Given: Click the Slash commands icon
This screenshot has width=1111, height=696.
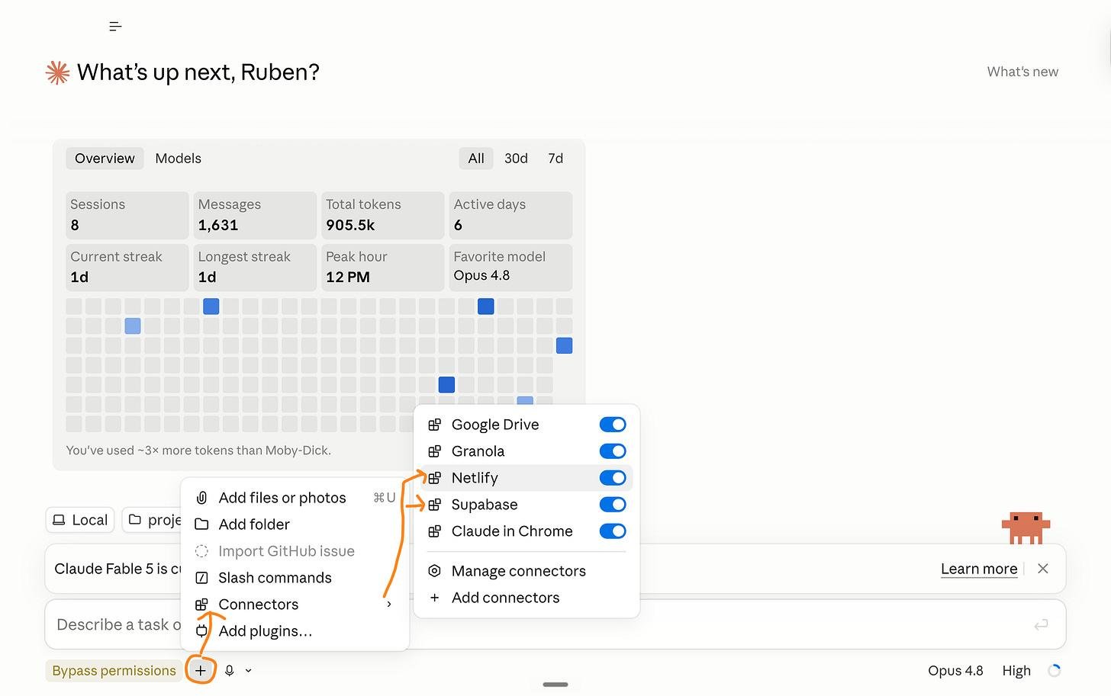Looking at the screenshot, I should [x=201, y=578].
